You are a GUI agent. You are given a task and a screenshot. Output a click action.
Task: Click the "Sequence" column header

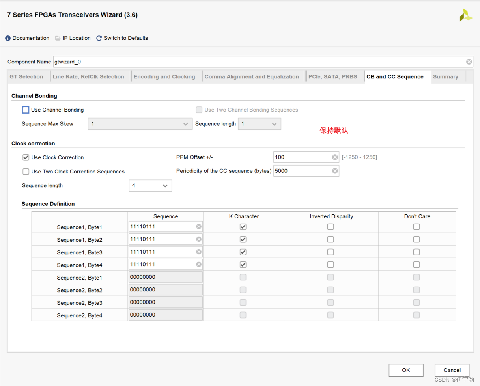coord(166,216)
